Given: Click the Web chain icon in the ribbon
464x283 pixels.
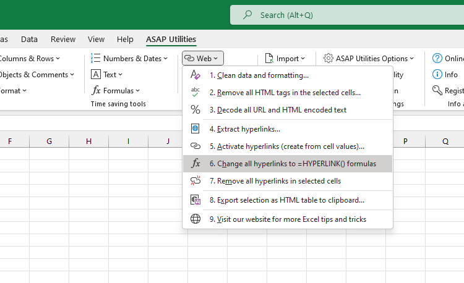Looking at the screenshot, I should pyautogui.click(x=189, y=58).
